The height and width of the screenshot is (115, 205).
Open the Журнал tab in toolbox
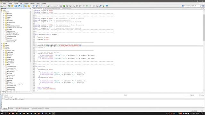pos(47,108)
